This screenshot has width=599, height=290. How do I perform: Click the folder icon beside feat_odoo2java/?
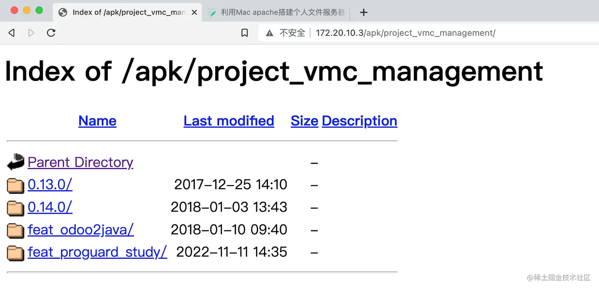click(x=15, y=230)
